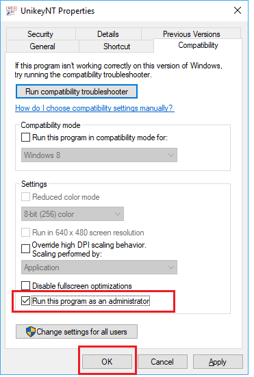Viewport: 254px width, 377px height.
Task: Uncheck Run this program as an administrator
Action: click(x=25, y=301)
